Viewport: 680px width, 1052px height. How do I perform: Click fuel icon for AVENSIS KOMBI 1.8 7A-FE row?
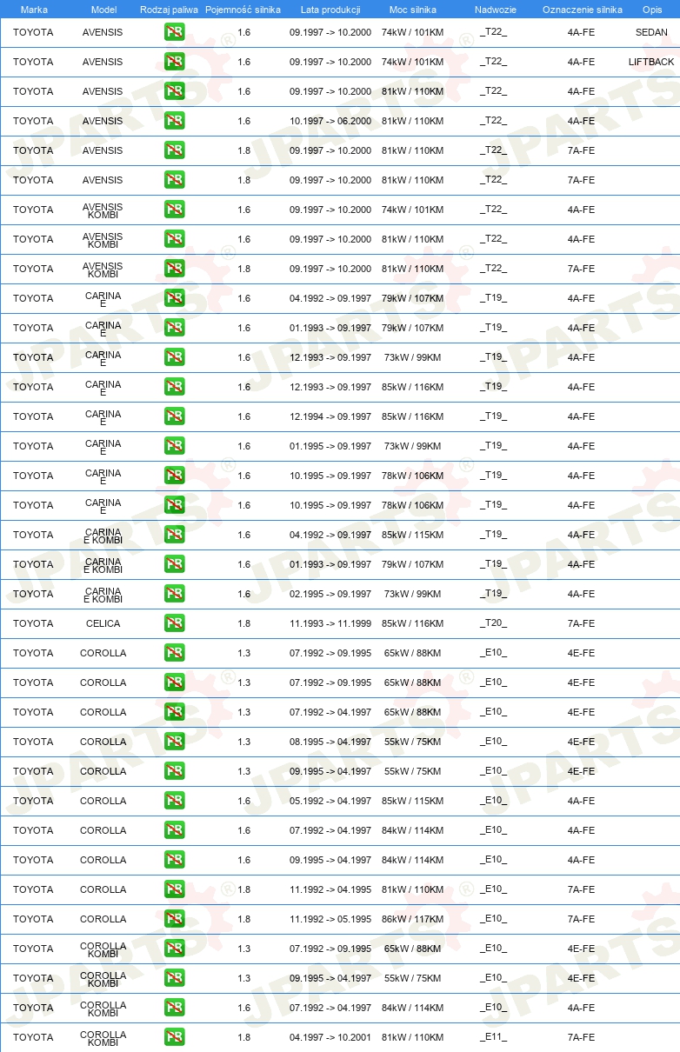tap(174, 269)
